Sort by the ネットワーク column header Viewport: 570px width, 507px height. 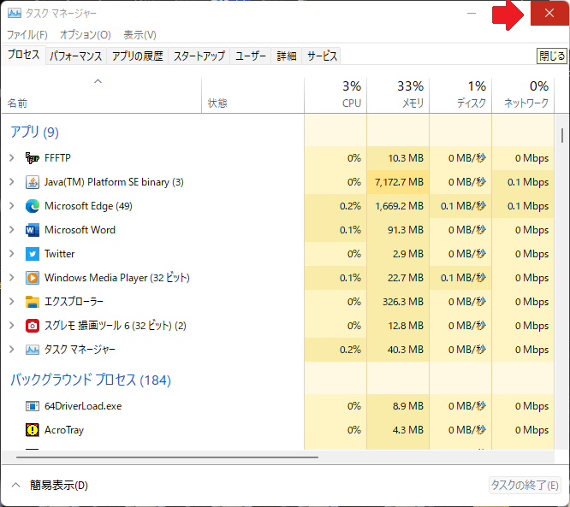[523, 95]
